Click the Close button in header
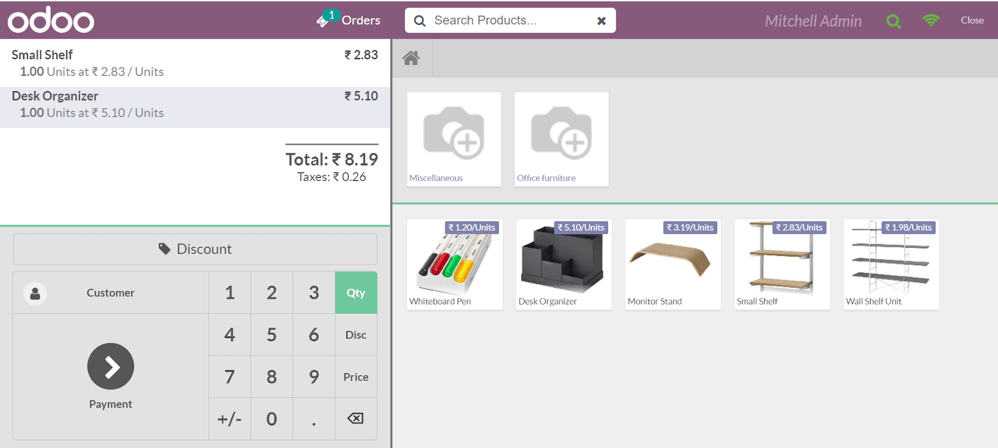 [x=972, y=21]
